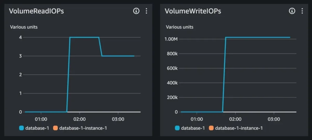
Task: Click the line plateau at 4 on VolumeReadIOPs
Action: coord(84,37)
